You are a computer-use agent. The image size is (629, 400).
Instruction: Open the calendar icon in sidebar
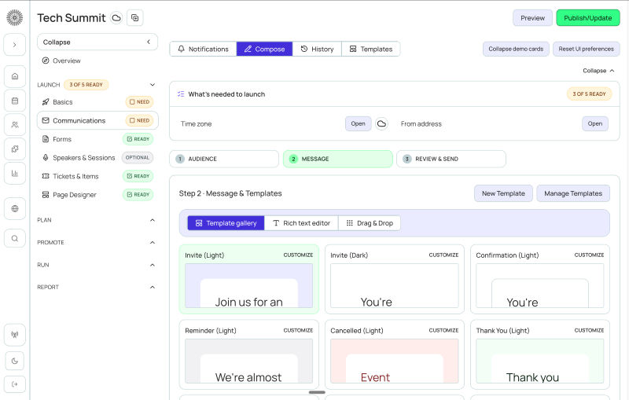15,101
